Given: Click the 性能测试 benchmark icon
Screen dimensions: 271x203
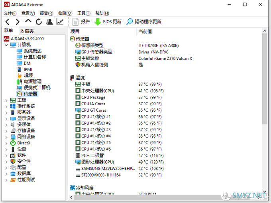Looking at the screenshot, I should coord(13,180).
